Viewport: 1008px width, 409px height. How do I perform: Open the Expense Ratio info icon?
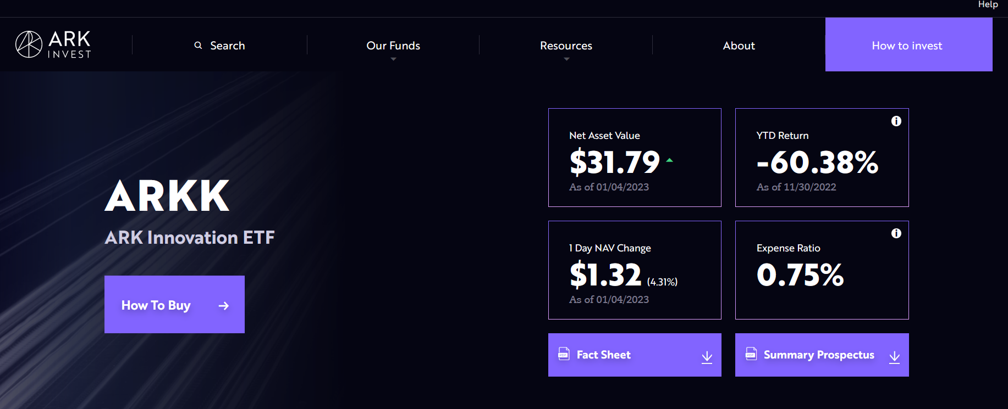tap(896, 233)
